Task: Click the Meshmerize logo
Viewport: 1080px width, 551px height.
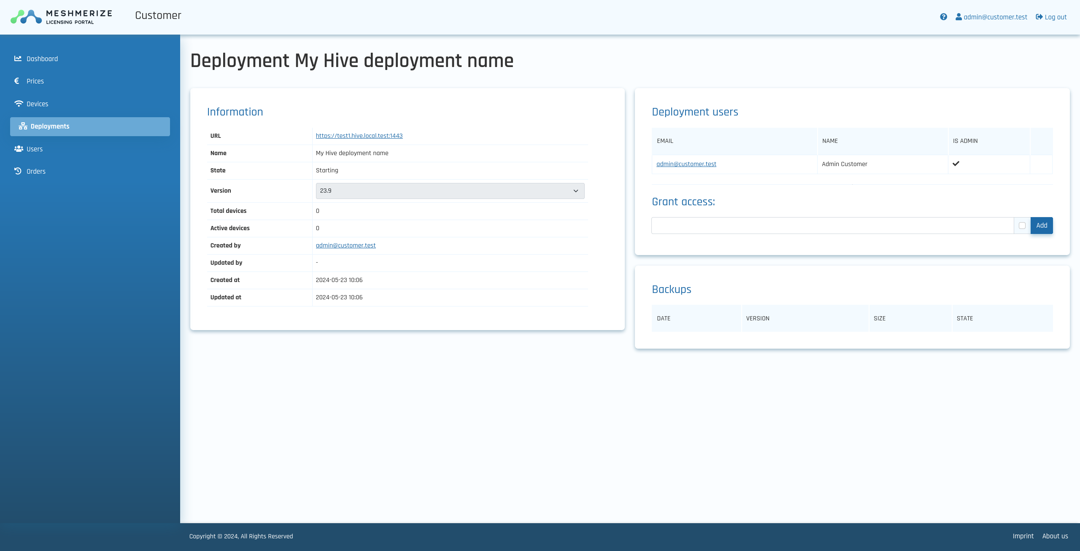Action: tap(62, 17)
